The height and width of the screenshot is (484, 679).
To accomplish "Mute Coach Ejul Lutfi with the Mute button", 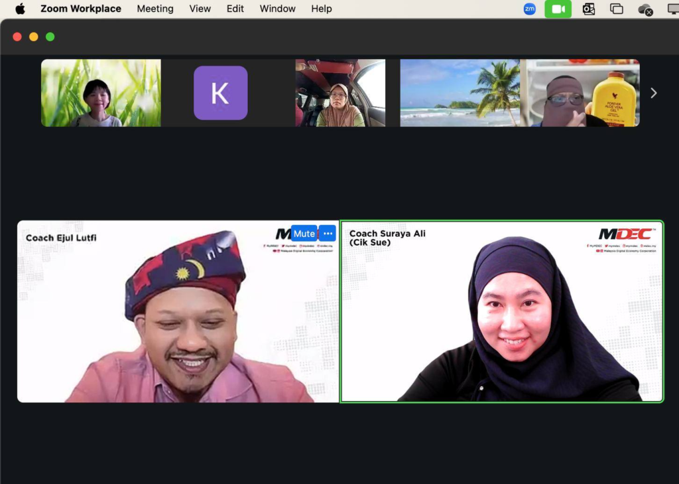I will 304,234.
